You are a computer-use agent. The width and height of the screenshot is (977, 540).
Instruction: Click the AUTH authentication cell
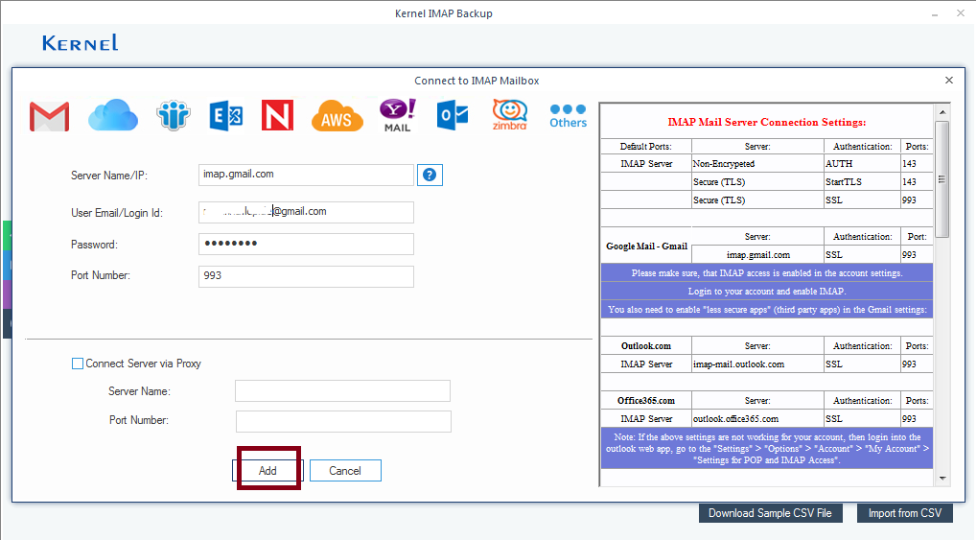pyautogui.click(x=862, y=163)
